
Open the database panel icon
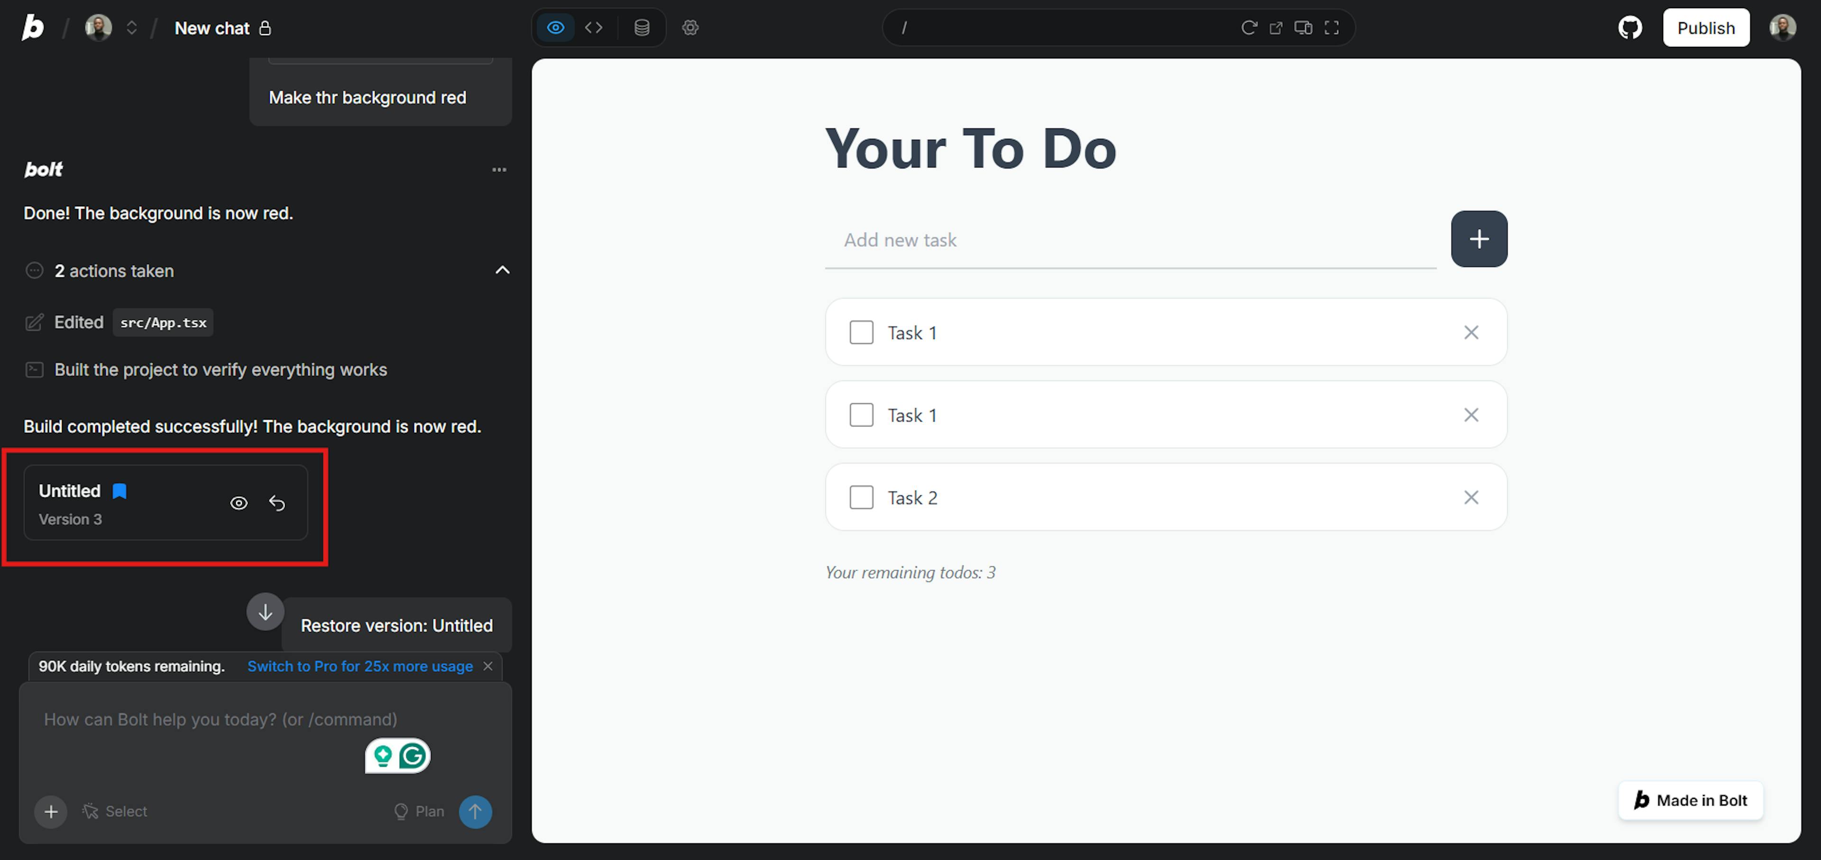[x=641, y=27]
